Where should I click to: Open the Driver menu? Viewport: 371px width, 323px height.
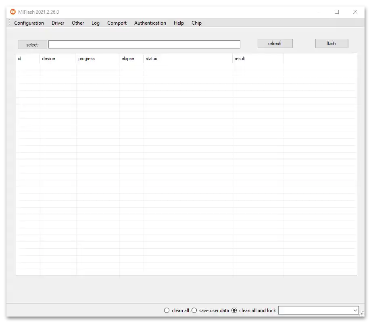[58, 23]
